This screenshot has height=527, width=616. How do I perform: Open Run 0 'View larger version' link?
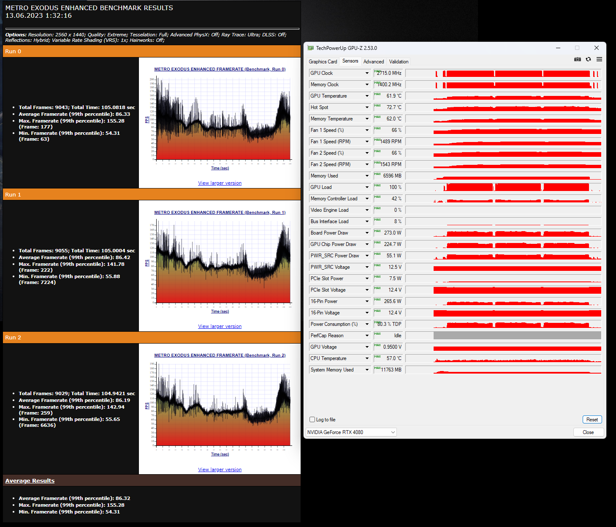[220, 183]
